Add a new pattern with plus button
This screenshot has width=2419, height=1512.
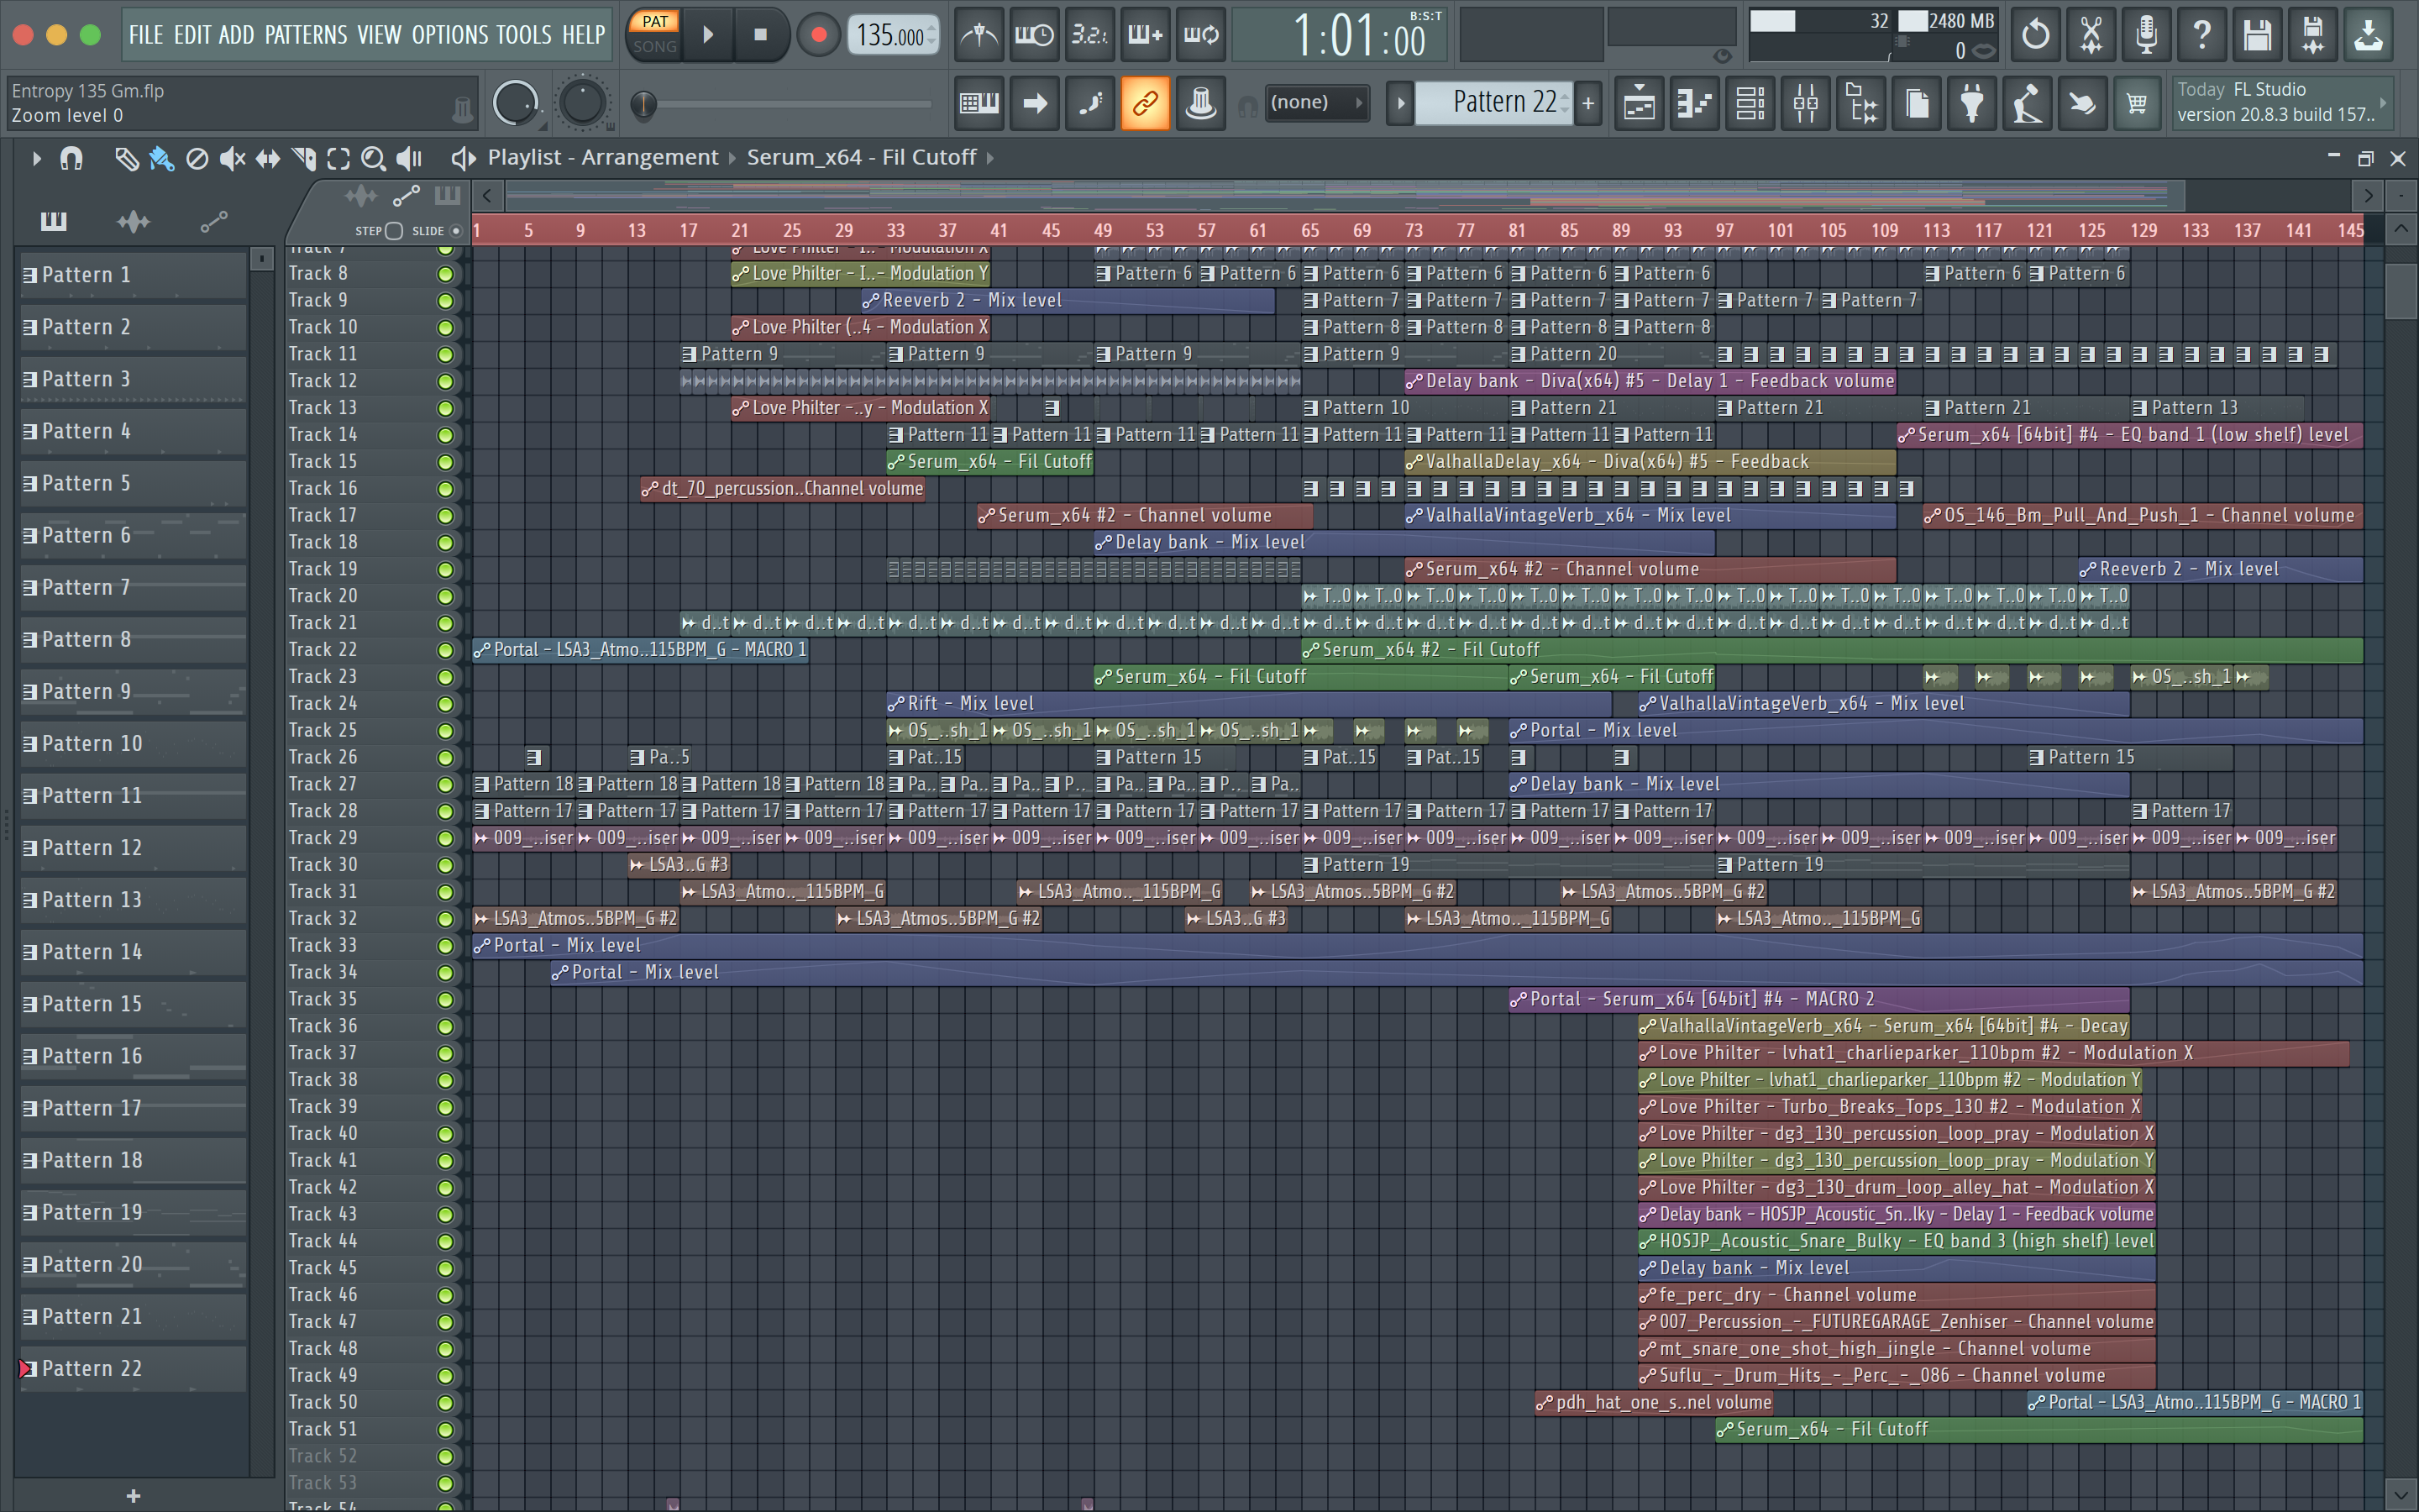(1588, 103)
